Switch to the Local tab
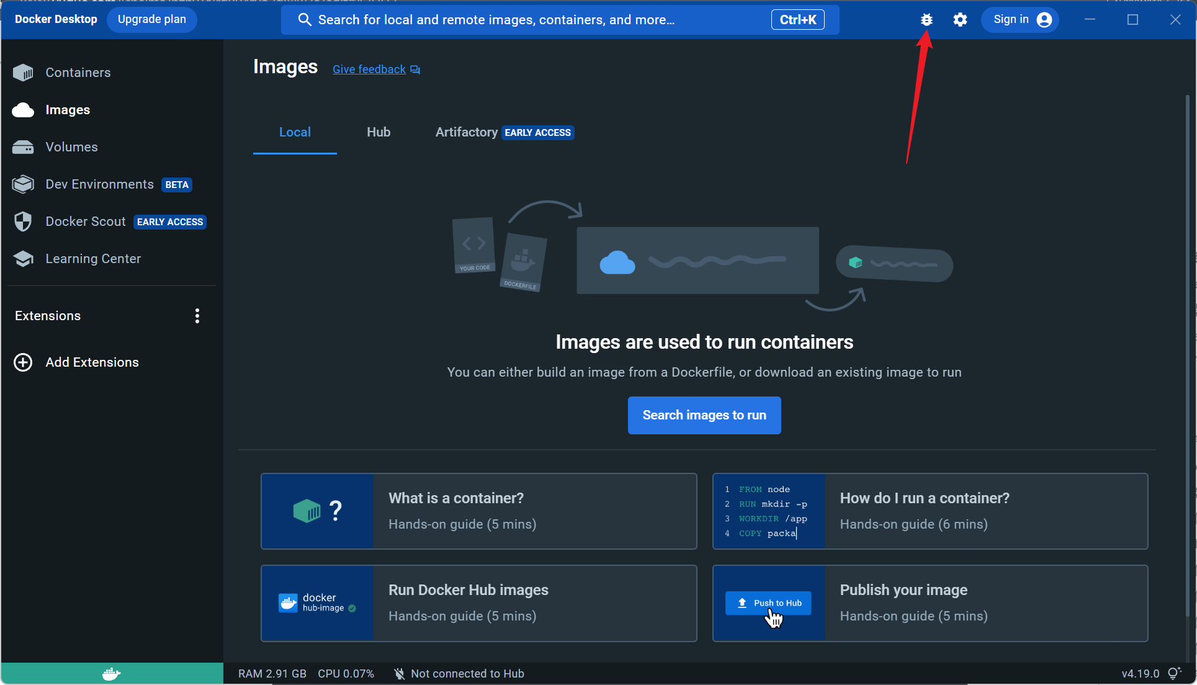Image resolution: width=1197 pixels, height=685 pixels. point(295,132)
